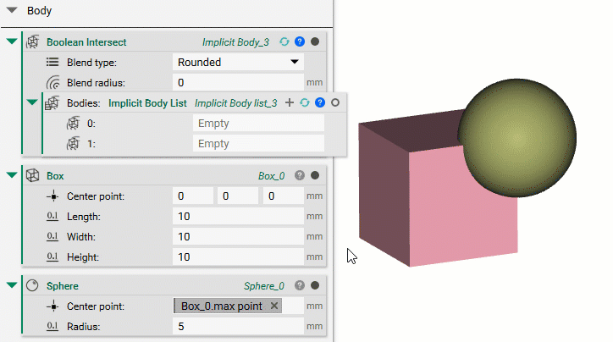Viewport: 613px width, 342px height.
Task: Collapse the Sphere block
Action: [x=12, y=285]
